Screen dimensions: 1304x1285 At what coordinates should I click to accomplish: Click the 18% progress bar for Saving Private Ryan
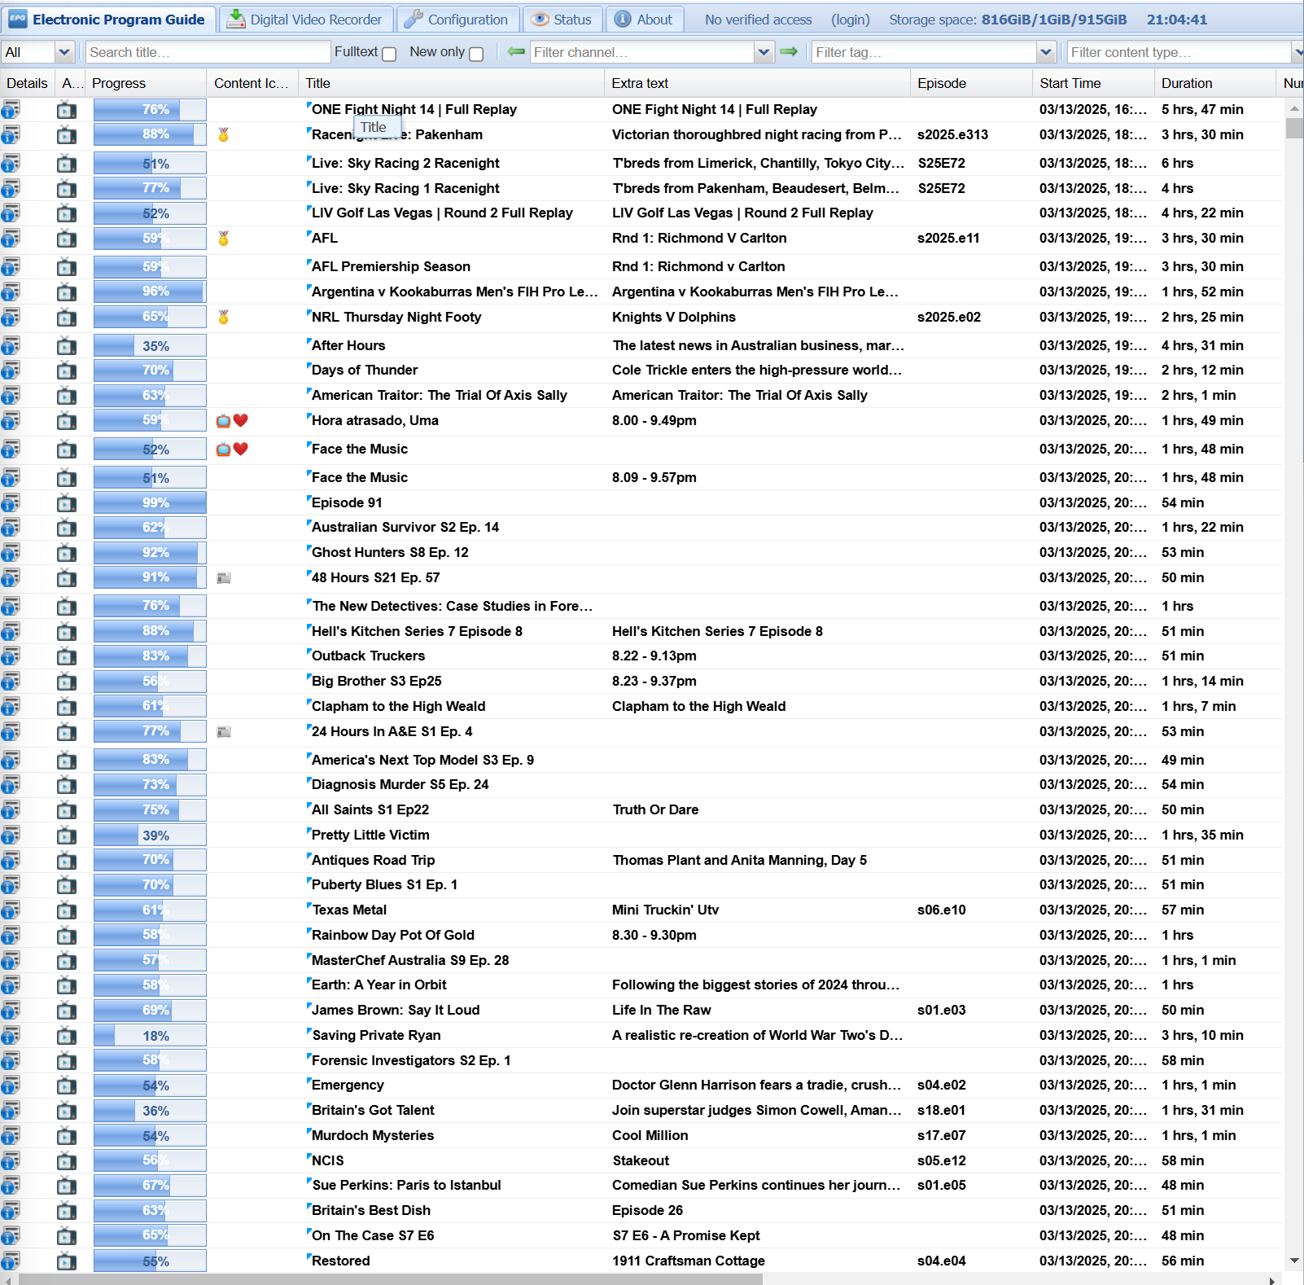149,1036
